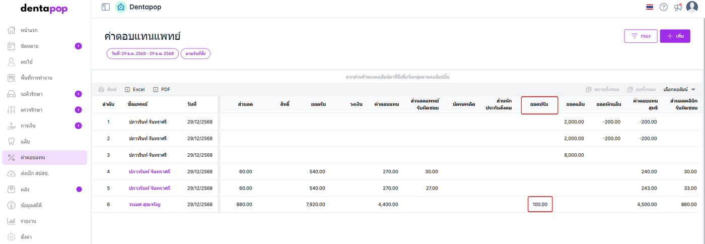The height and width of the screenshot is (244, 705).
Task: Open doctor link วรเมศ สุขเจริญ
Action: point(145,205)
